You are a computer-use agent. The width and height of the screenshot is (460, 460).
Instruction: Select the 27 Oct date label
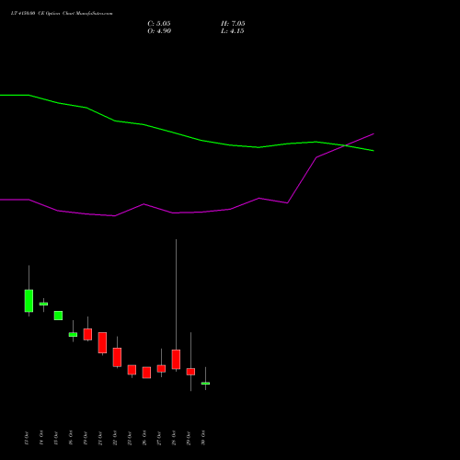click(159, 438)
